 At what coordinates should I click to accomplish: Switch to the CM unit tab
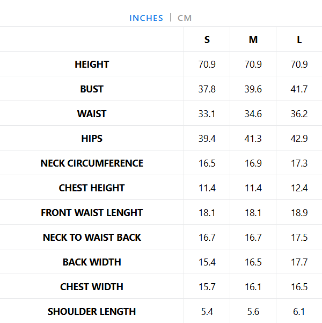[x=185, y=18]
